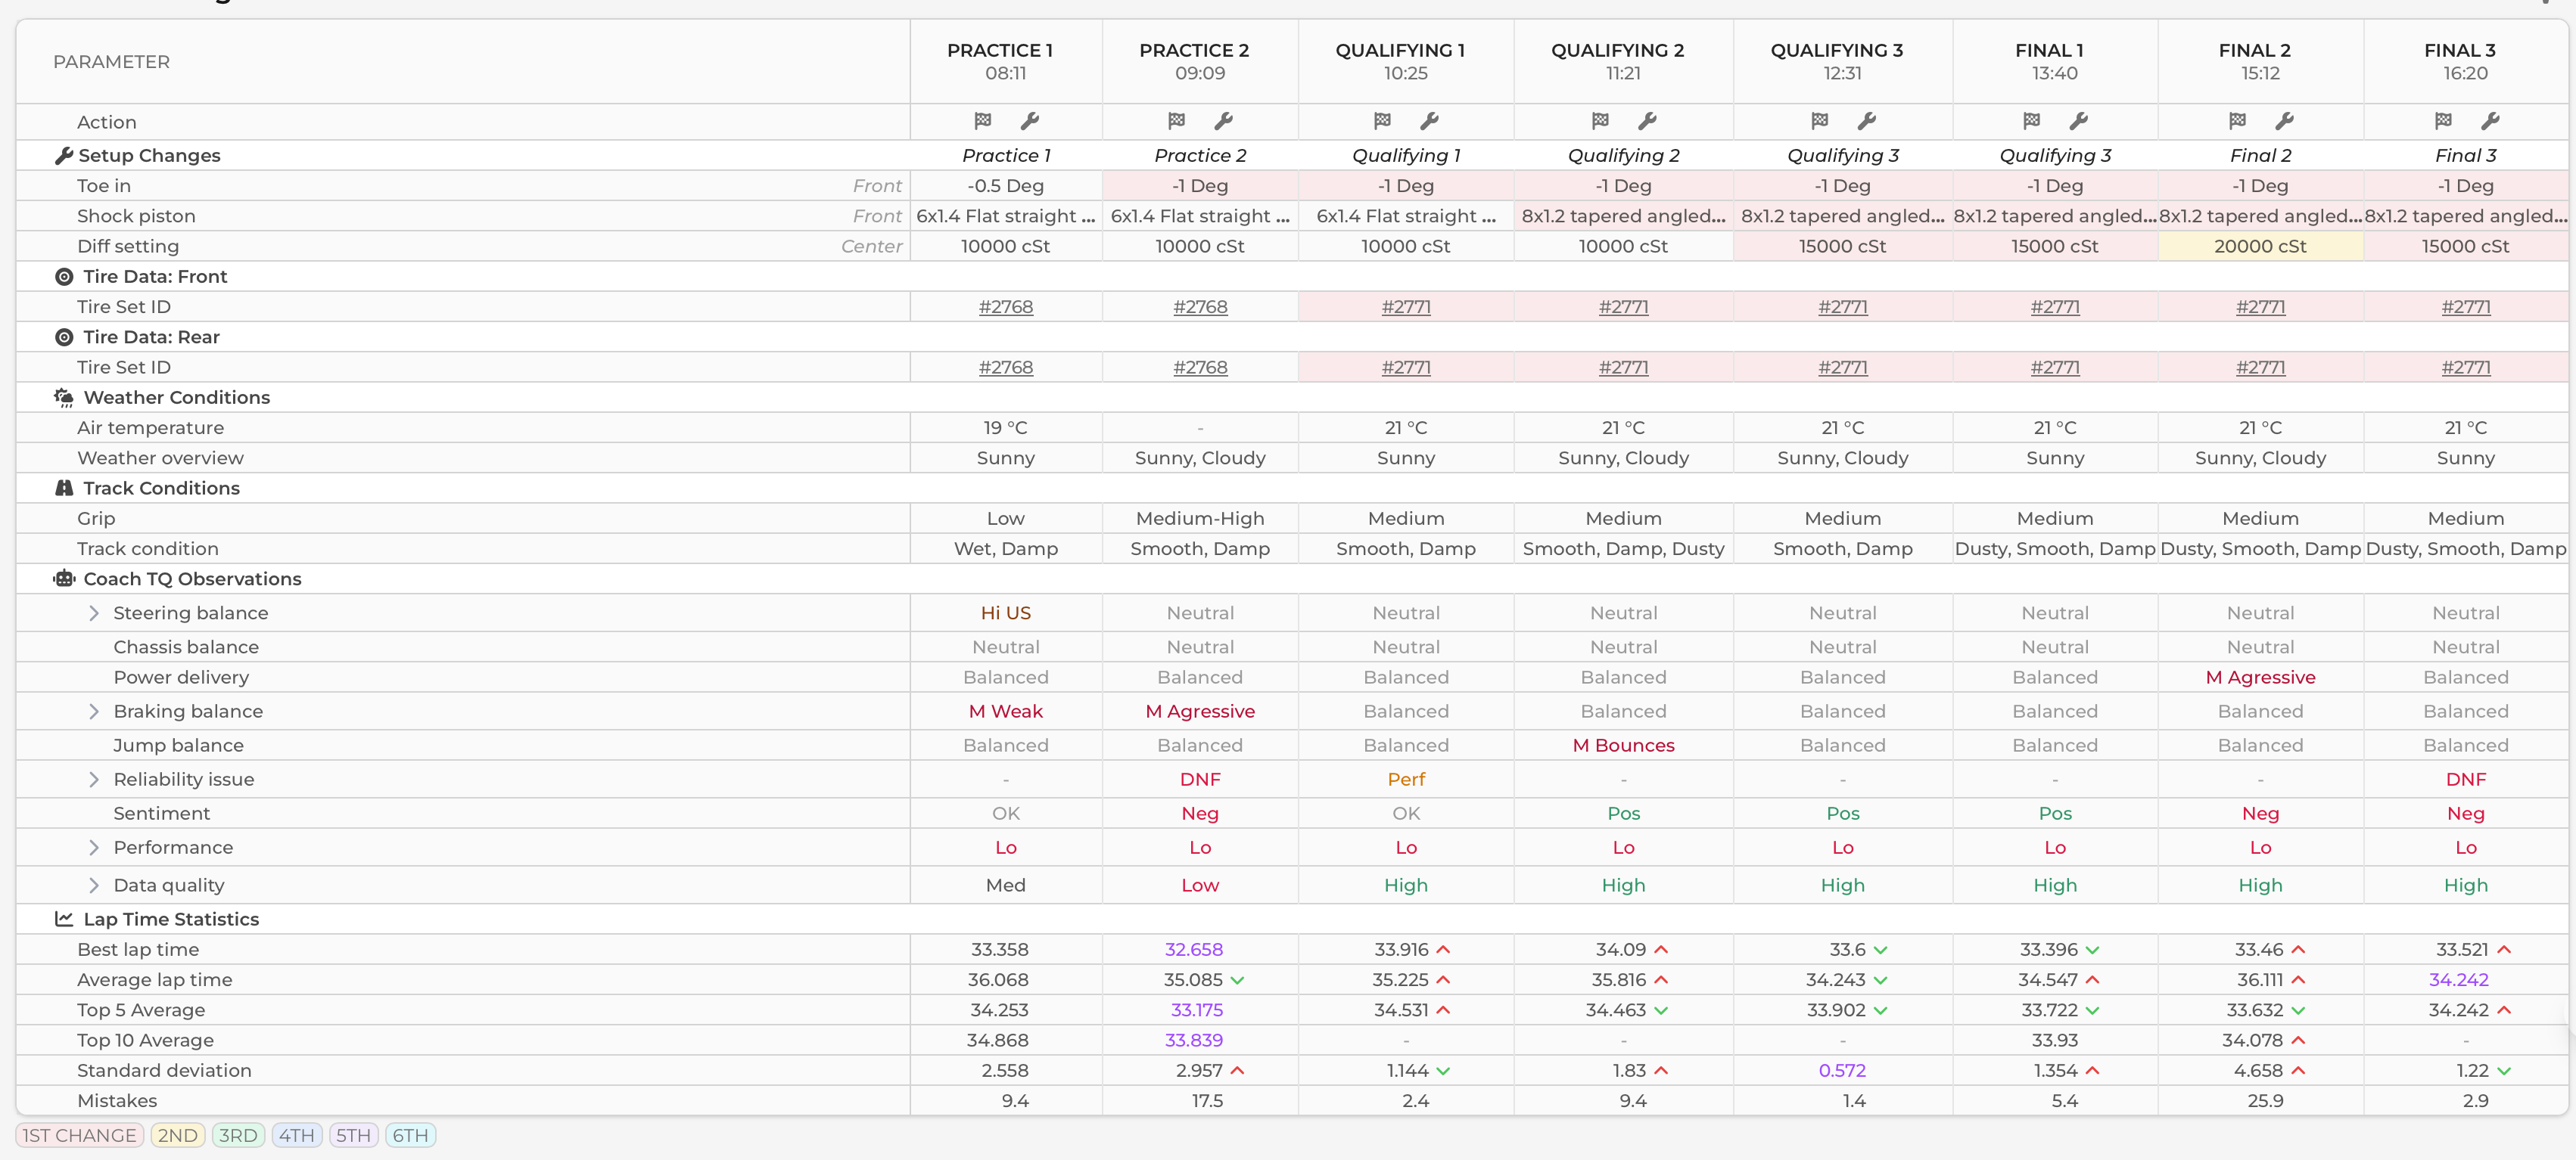Screen dimensions: 2576x1160
Task: Click the 6TH legend tag
Action: (x=410, y=1135)
